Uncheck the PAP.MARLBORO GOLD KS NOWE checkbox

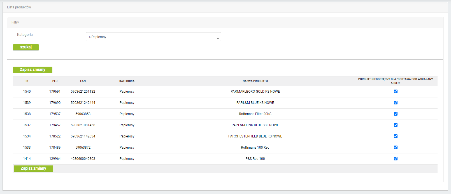(x=396, y=92)
